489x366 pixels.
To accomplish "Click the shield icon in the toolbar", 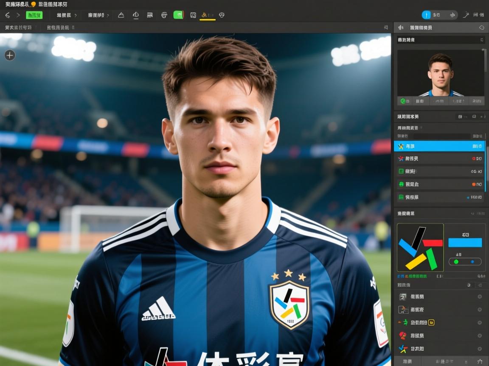I will pos(222,15).
